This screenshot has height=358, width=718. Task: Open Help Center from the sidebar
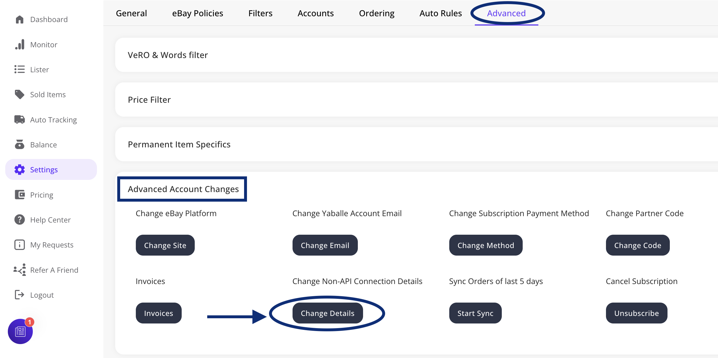click(50, 220)
